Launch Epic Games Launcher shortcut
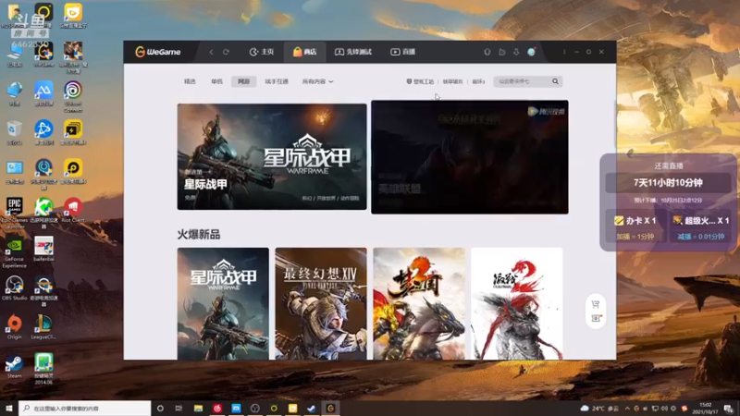 (x=14, y=214)
